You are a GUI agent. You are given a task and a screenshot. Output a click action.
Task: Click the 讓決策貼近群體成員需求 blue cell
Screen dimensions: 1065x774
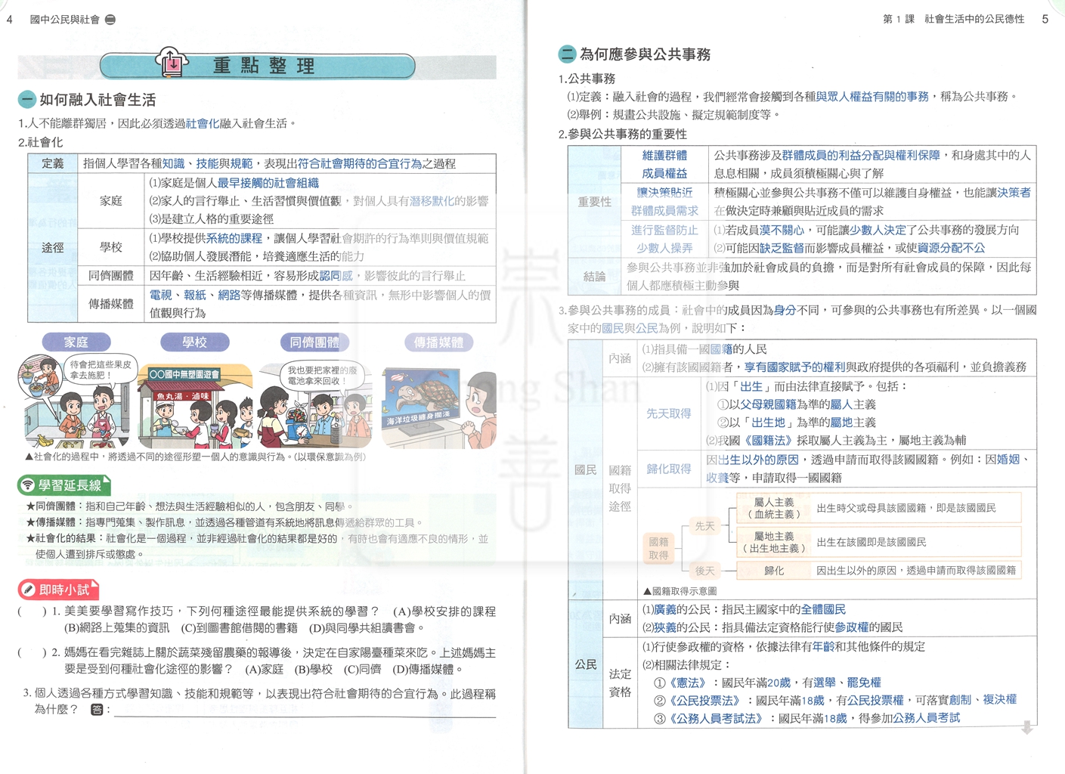(664, 202)
